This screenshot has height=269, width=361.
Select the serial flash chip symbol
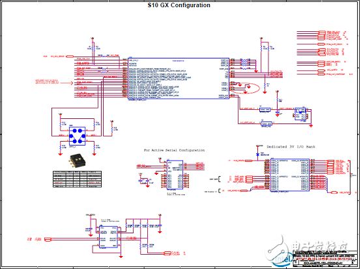(x=175, y=175)
